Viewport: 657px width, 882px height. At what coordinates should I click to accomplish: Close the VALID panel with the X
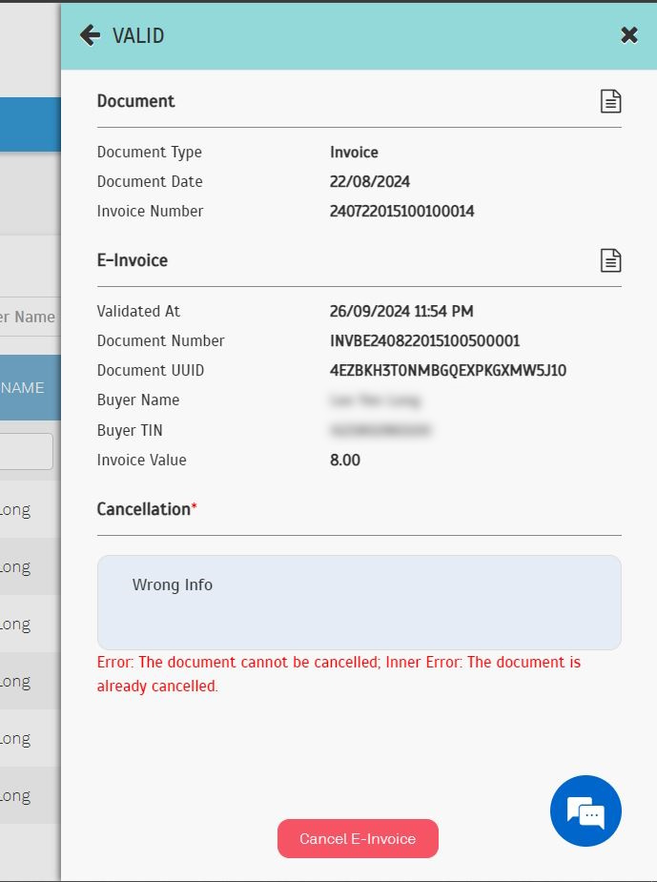[629, 36]
